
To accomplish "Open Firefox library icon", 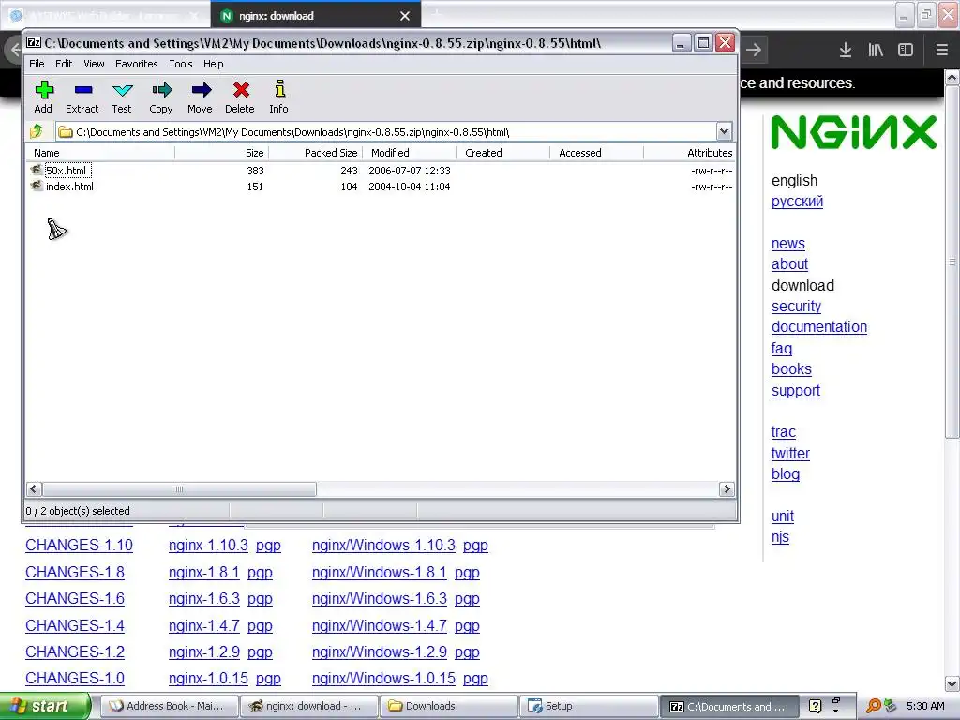I will (876, 51).
